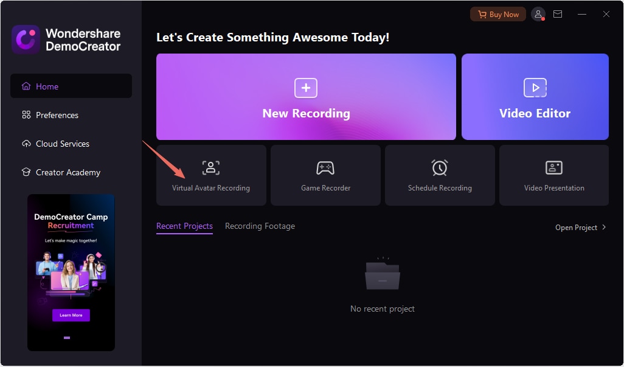Minimize the DemoCreator window
Viewport: 624px width, 367px height.
582,14
